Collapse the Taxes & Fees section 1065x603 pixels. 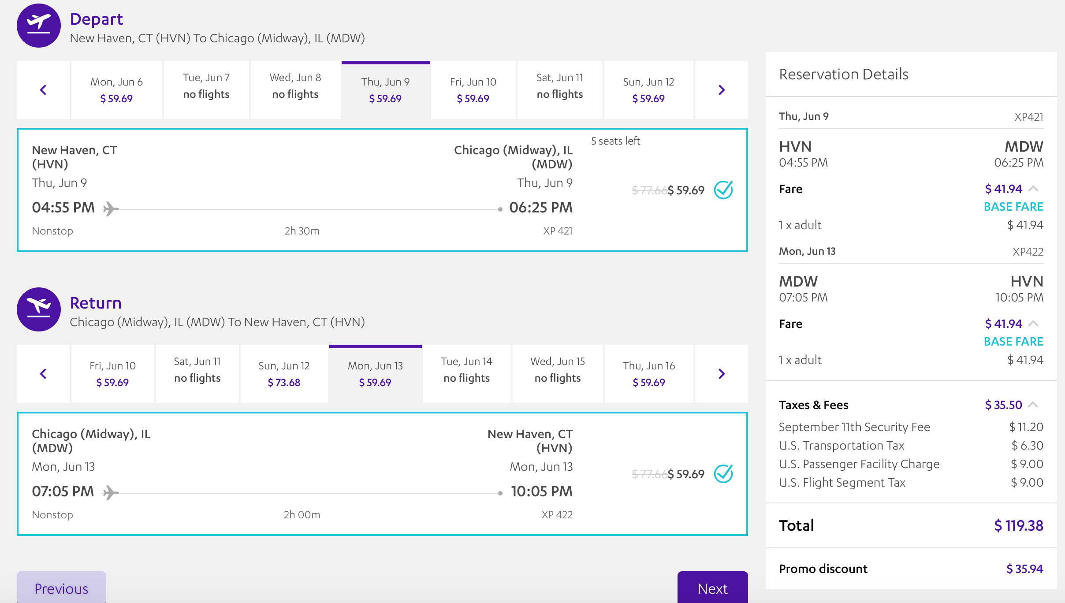point(1034,405)
